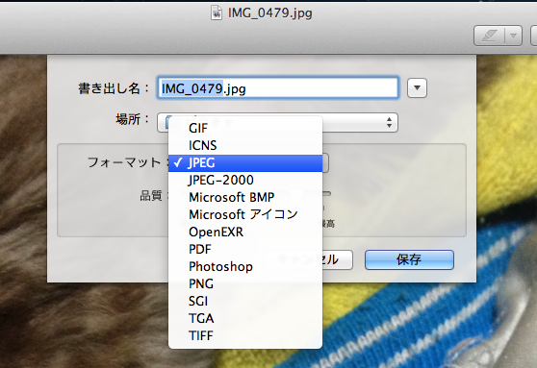The width and height of the screenshot is (537, 368).
Task: Choose PNG in format menu
Action: click(245, 283)
